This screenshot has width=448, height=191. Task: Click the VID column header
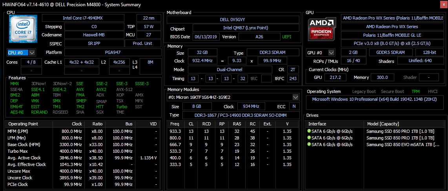click(148, 124)
